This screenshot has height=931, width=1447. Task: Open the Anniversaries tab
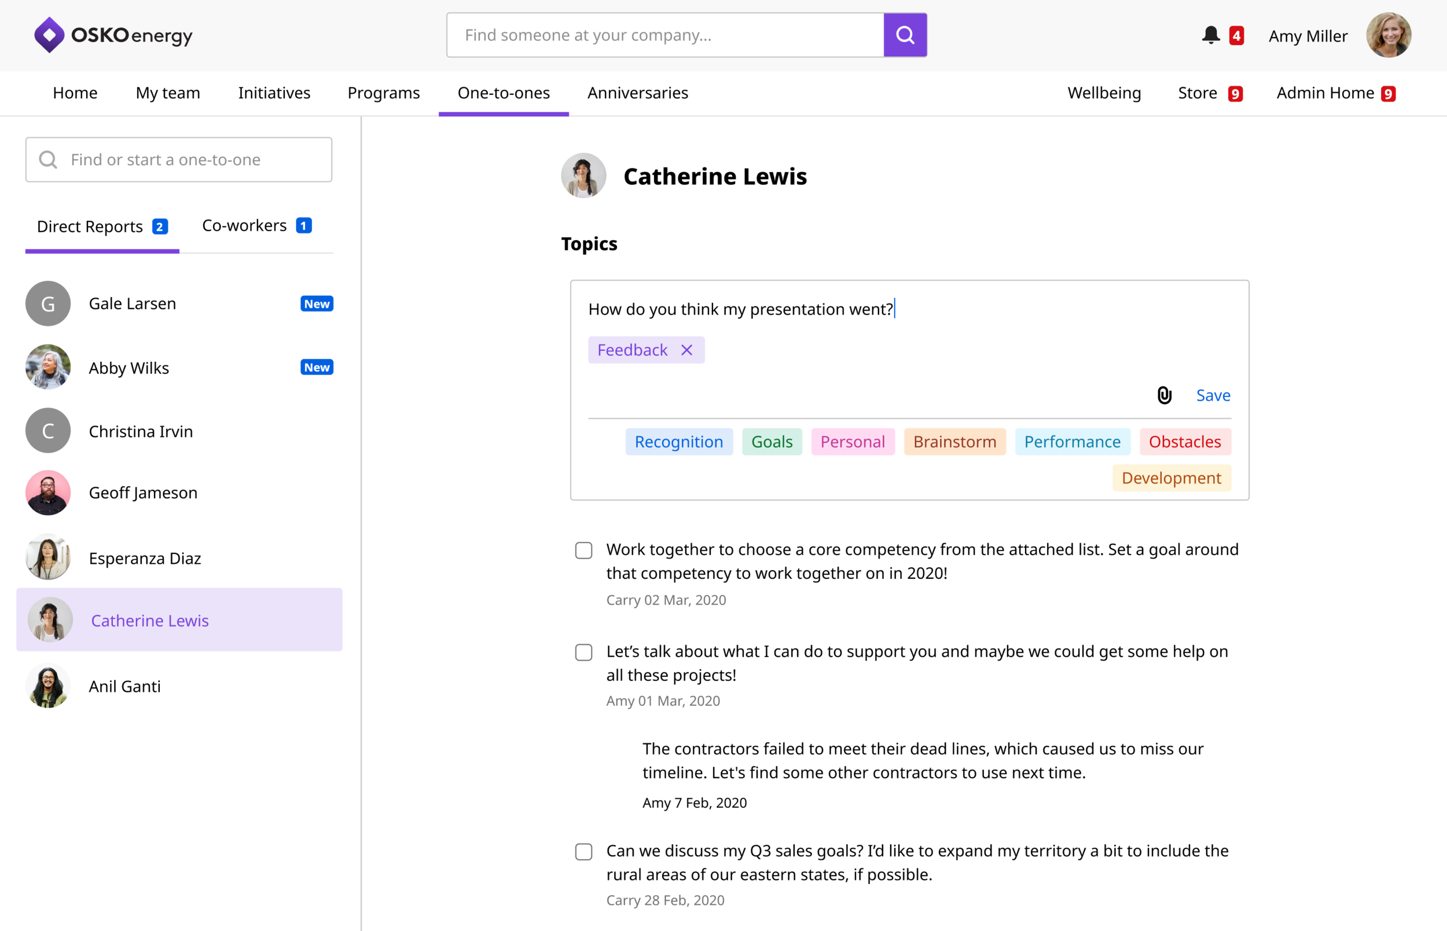(637, 93)
